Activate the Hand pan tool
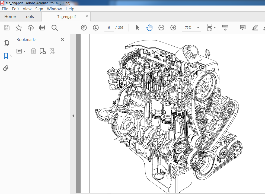This screenshot has height=194, width=265. point(149,28)
